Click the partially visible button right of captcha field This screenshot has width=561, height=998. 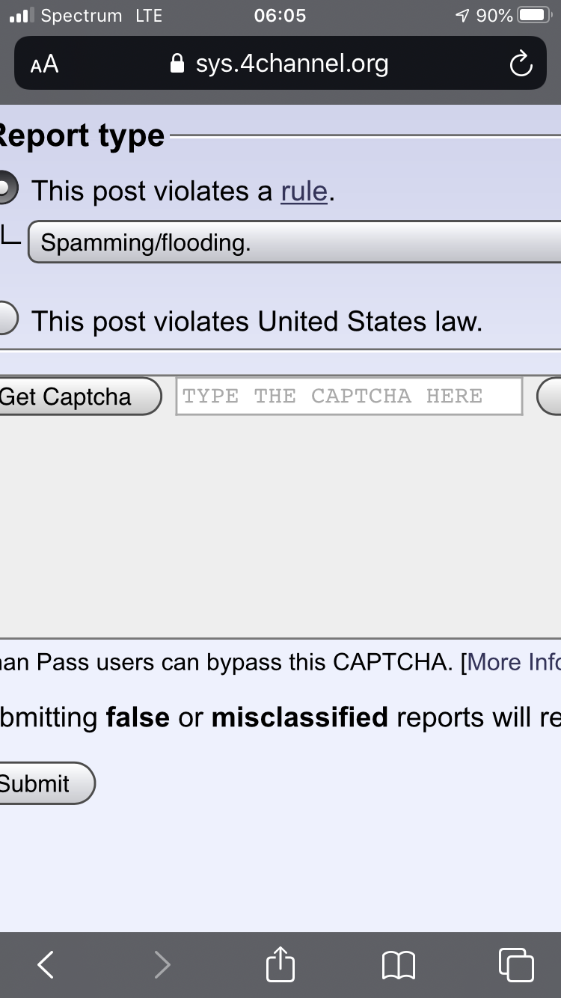pyautogui.click(x=549, y=397)
